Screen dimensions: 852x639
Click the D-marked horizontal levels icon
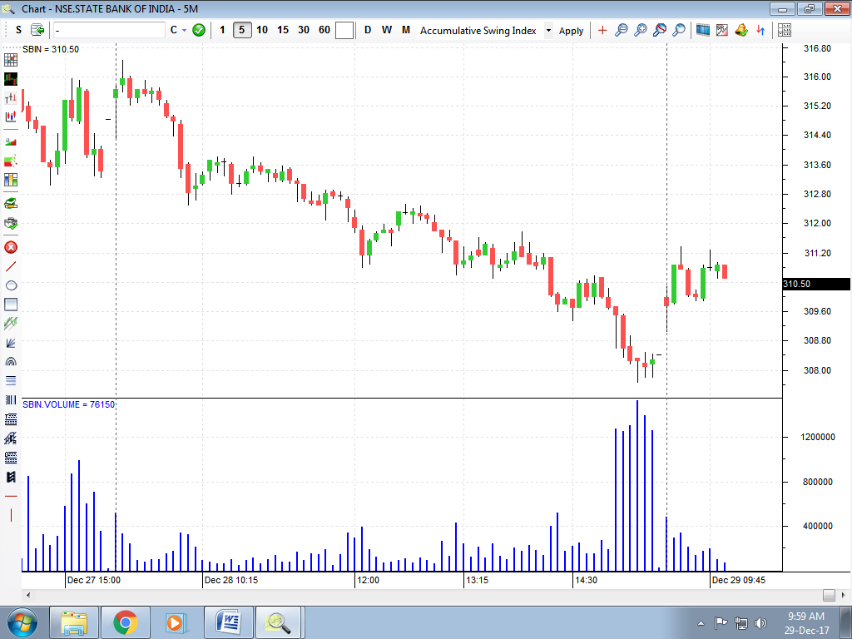(x=11, y=457)
